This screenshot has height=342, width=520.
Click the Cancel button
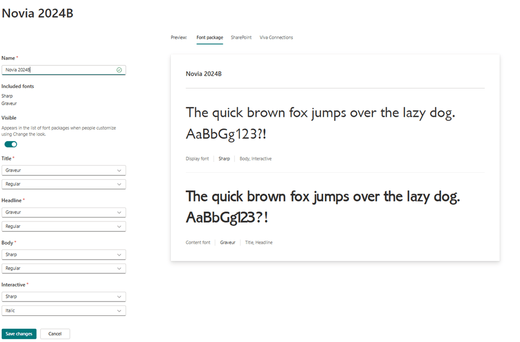[x=55, y=334]
